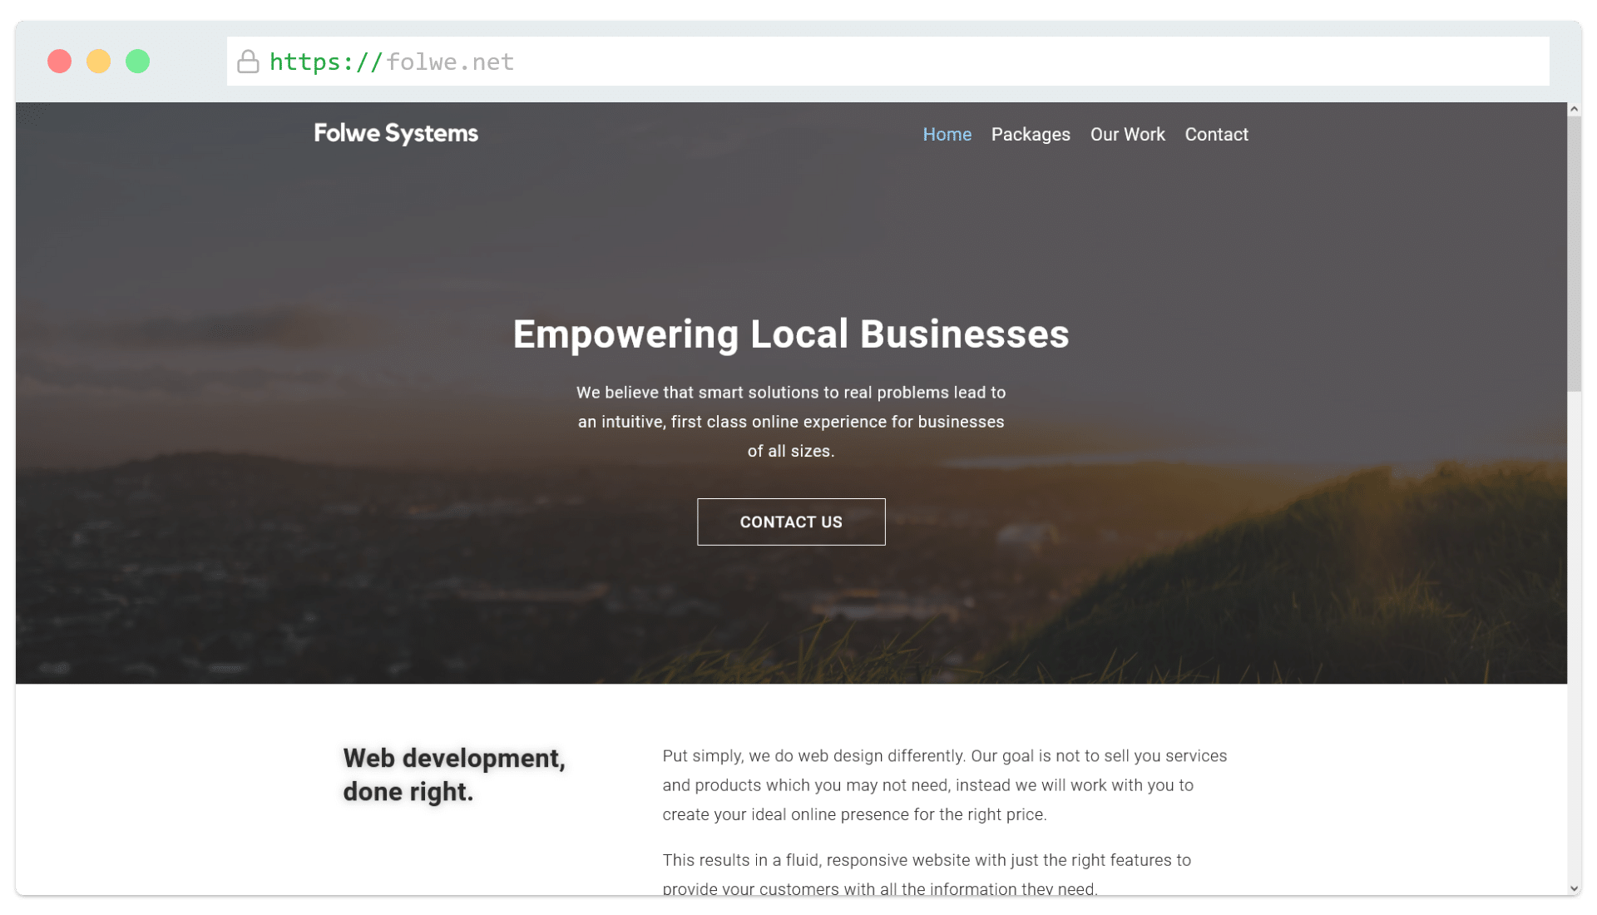Image resolution: width=1597 pixels, height=915 pixels.
Task: Click the paragraph starting 'Put simply, we do'
Action: 945,785
